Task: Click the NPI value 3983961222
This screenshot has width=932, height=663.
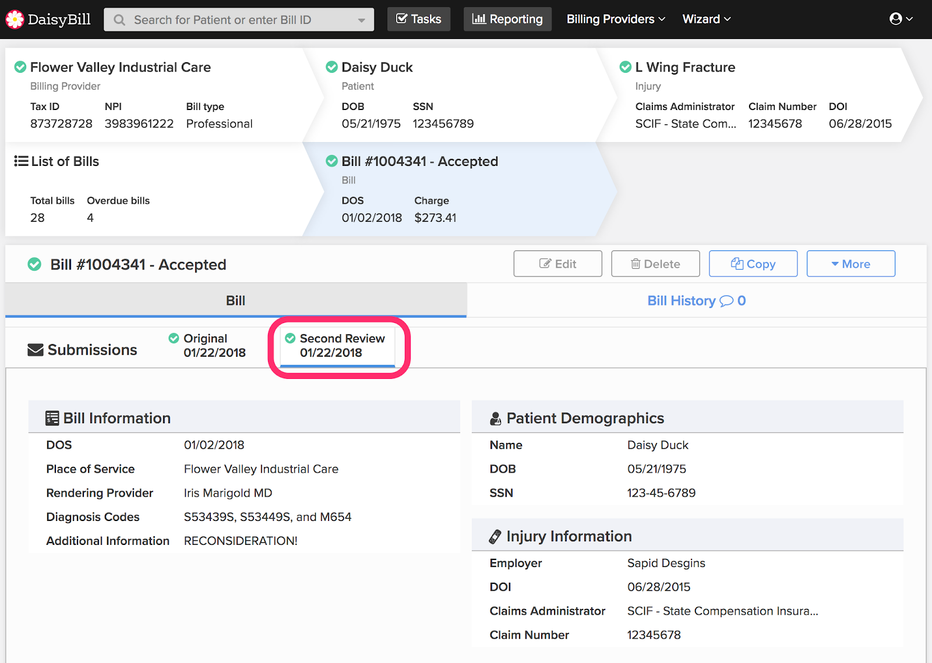Action: 139,123
